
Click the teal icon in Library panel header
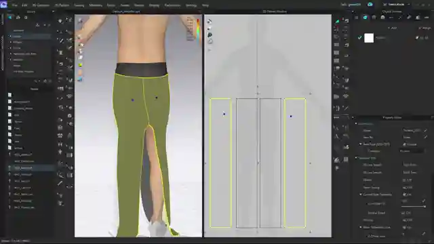[10, 18]
